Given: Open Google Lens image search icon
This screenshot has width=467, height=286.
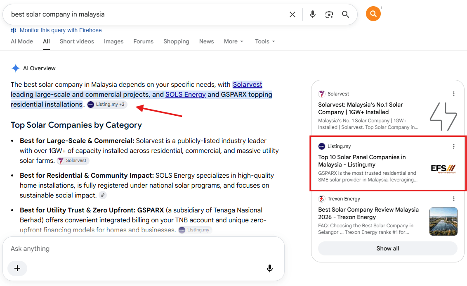Looking at the screenshot, I should click(x=329, y=14).
